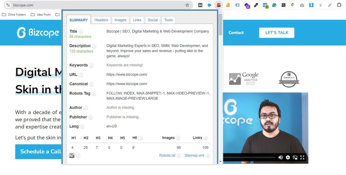Image resolution: width=346 pixels, height=175 pixels.
Task: Switch to the Links tab
Action: pos(137,20)
